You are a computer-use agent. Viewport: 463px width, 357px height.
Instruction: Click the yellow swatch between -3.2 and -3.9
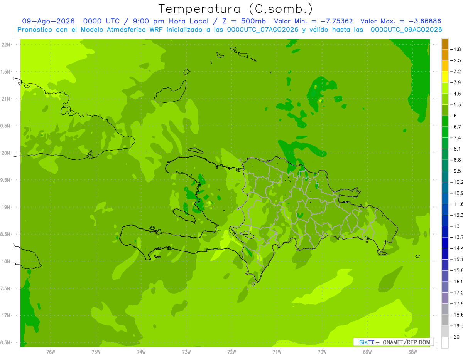(445, 77)
